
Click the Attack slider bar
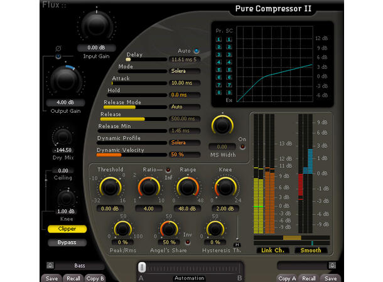[139, 83]
